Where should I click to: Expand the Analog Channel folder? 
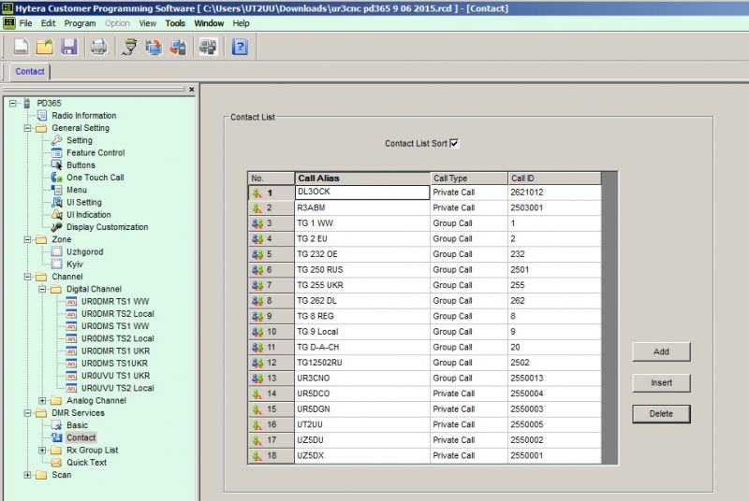[x=42, y=401]
